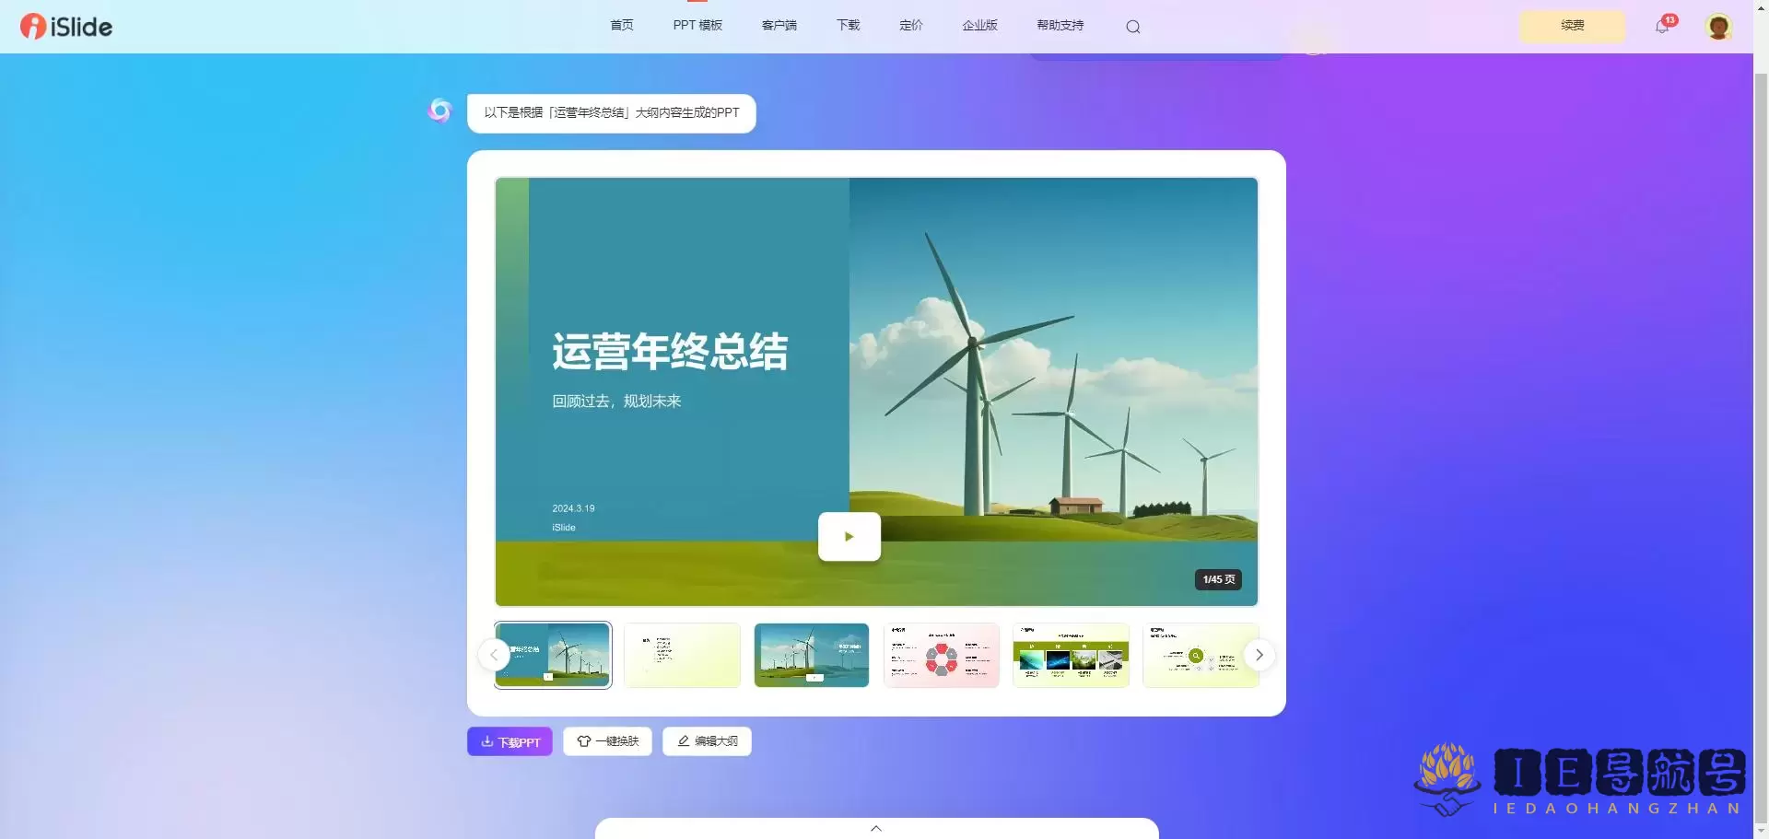The height and width of the screenshot is (839, 1769).
Task: Click 编辑大纲 to edit outline
Action: [x=707, y=741]
